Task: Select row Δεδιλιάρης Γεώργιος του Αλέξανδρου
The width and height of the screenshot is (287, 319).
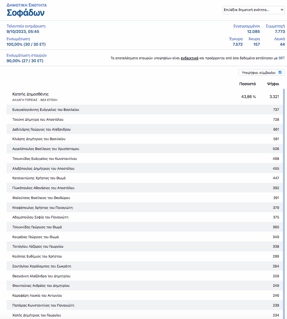Action: [x=41, y=130]
